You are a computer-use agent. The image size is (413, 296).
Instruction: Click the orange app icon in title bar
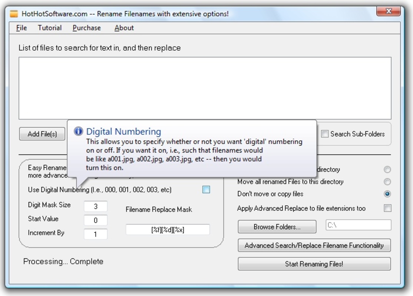(14, 14)
